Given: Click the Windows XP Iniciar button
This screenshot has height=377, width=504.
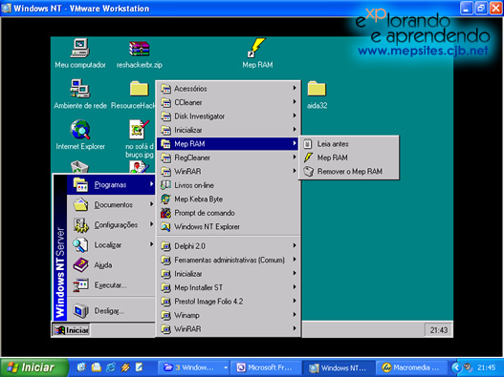Looking at the screenshot, I should point(33,367).
